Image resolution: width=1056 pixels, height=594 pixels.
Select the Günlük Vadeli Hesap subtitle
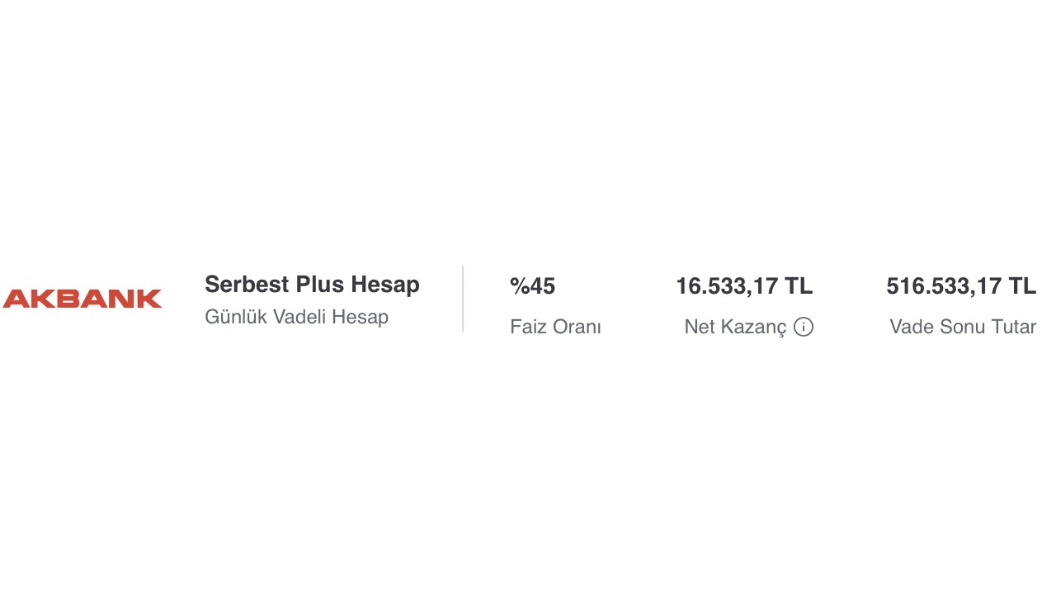pos(296,317)
